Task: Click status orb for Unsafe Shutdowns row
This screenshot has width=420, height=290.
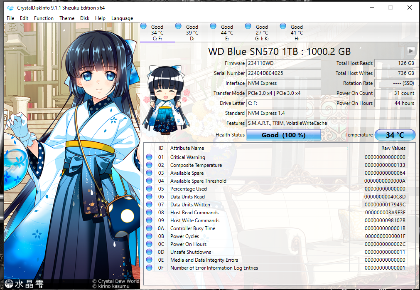Action: (149, 252)
